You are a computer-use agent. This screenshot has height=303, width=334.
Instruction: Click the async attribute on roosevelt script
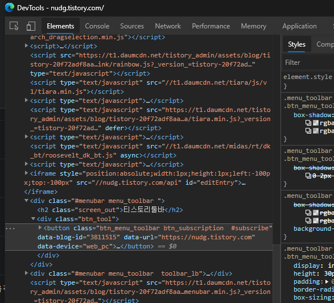click(x=130, y=155)
